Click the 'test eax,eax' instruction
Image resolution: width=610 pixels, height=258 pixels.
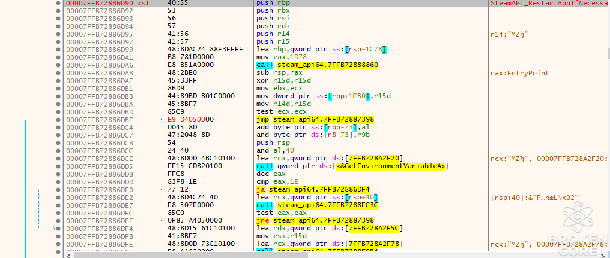tap(281, 213)
